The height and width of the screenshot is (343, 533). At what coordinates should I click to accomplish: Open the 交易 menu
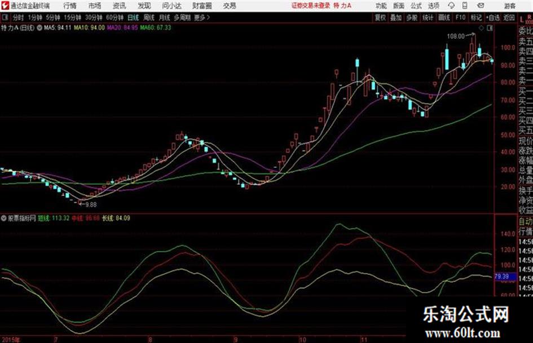230,6
